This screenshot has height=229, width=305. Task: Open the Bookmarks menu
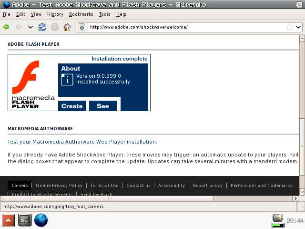point(81,14)
